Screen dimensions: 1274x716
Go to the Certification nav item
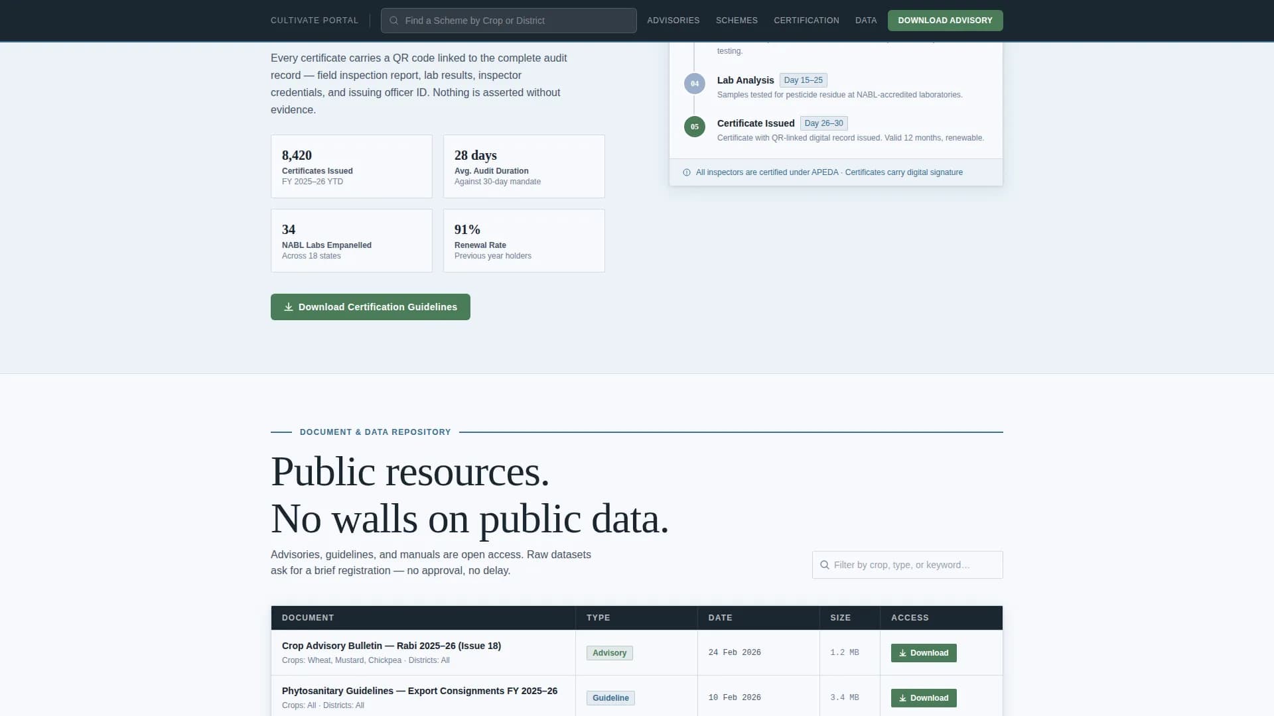806,21
